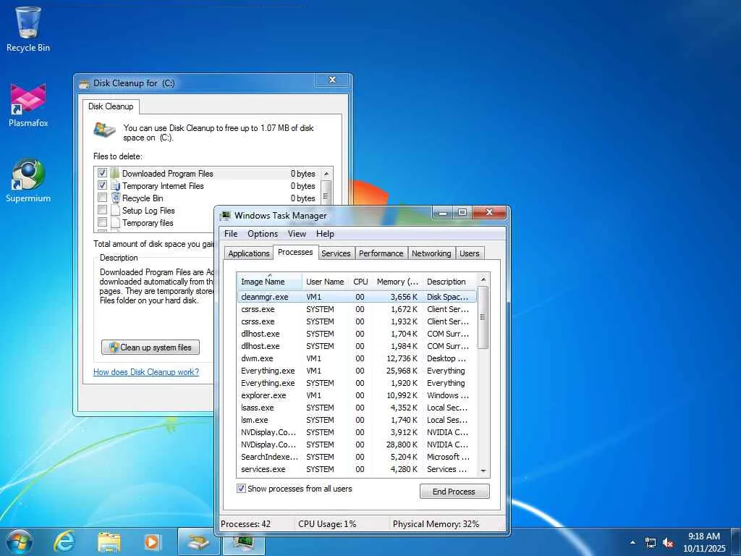Open the Recycle Bin desktop icon
Viewport: 741px width, 556px height.
28,24
